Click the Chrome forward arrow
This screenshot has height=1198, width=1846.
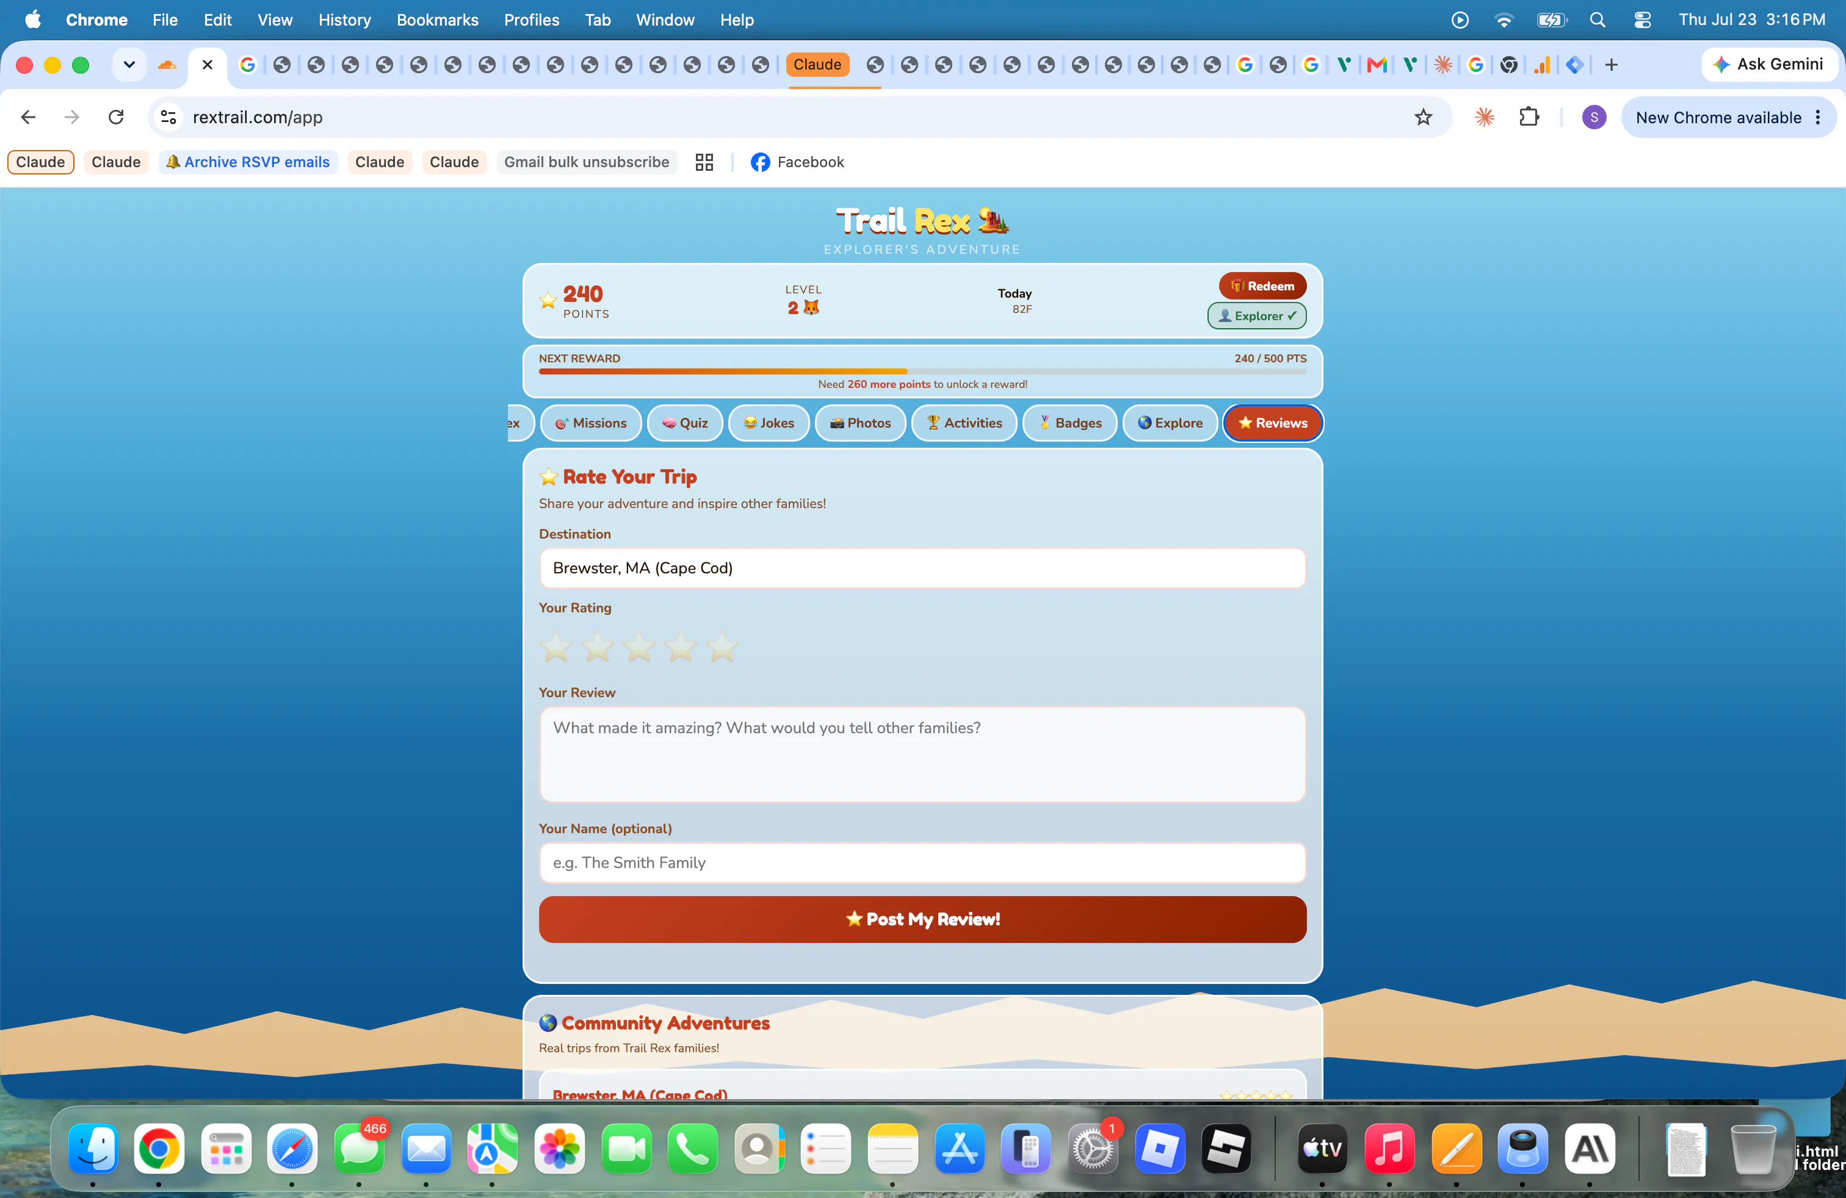[x=71, y=117]
